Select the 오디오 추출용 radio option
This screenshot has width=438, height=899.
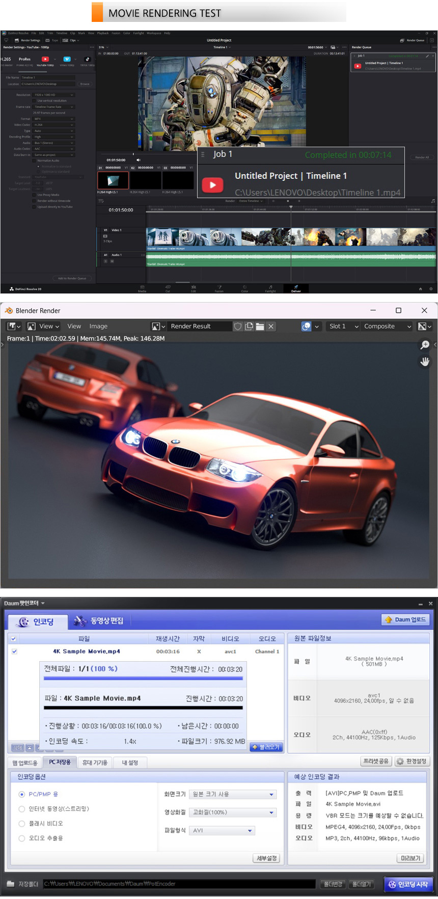(x=22, y=838)
